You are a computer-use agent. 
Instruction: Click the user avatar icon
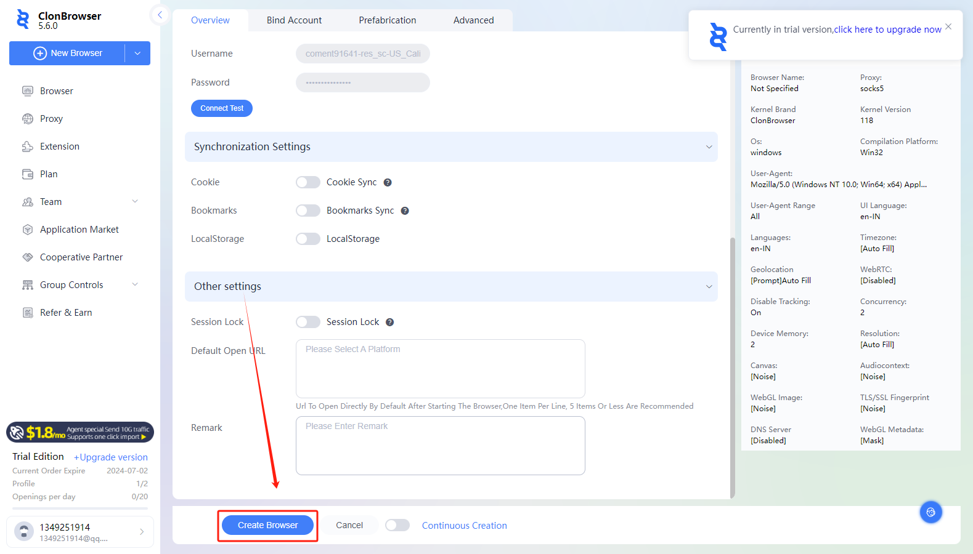(24, 531)
